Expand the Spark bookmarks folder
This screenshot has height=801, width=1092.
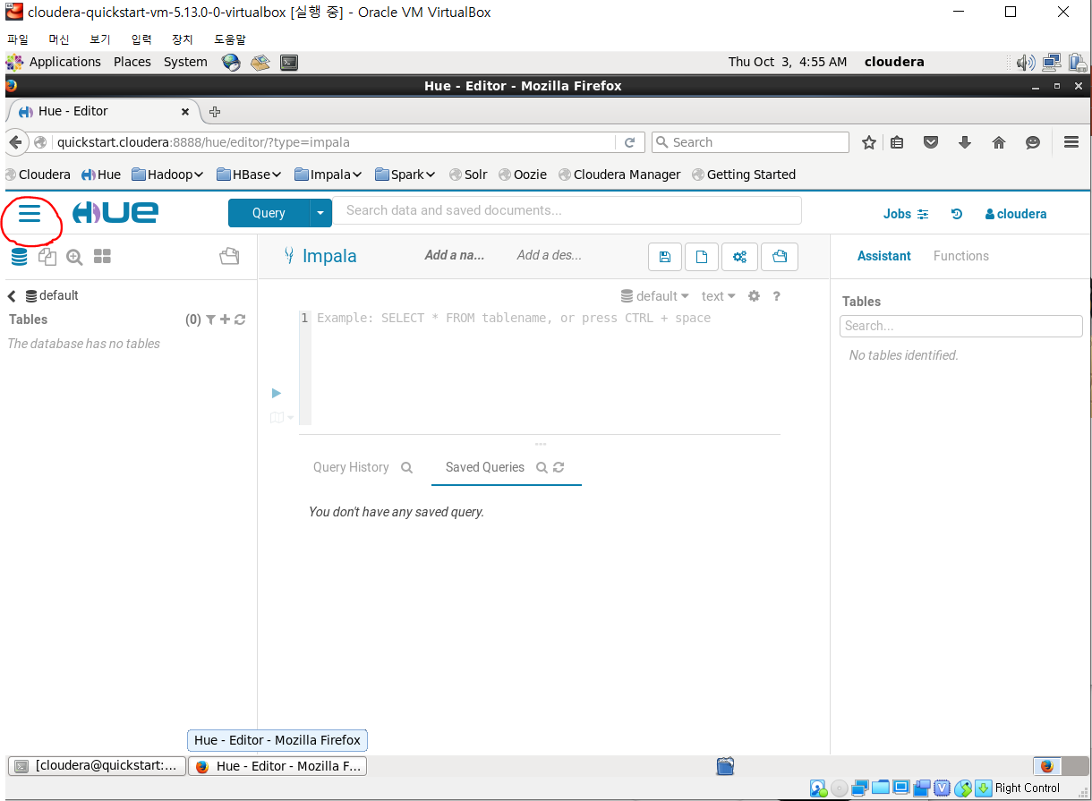[x=405, y=175]
